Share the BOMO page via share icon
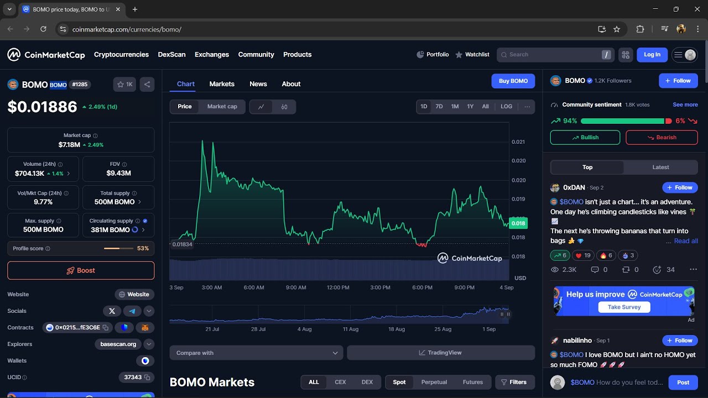708x398 pixels. coord(147,85)
